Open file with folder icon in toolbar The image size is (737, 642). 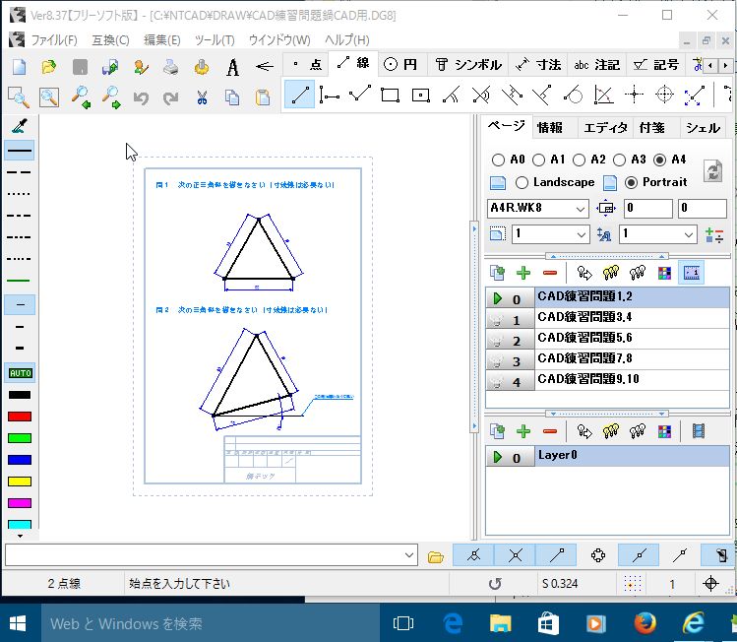coord(49,66)
